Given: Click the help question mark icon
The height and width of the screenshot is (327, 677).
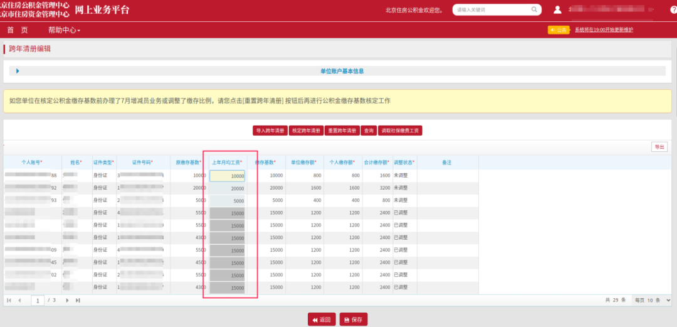Looking at the screenshot, I should click(673, 9).
